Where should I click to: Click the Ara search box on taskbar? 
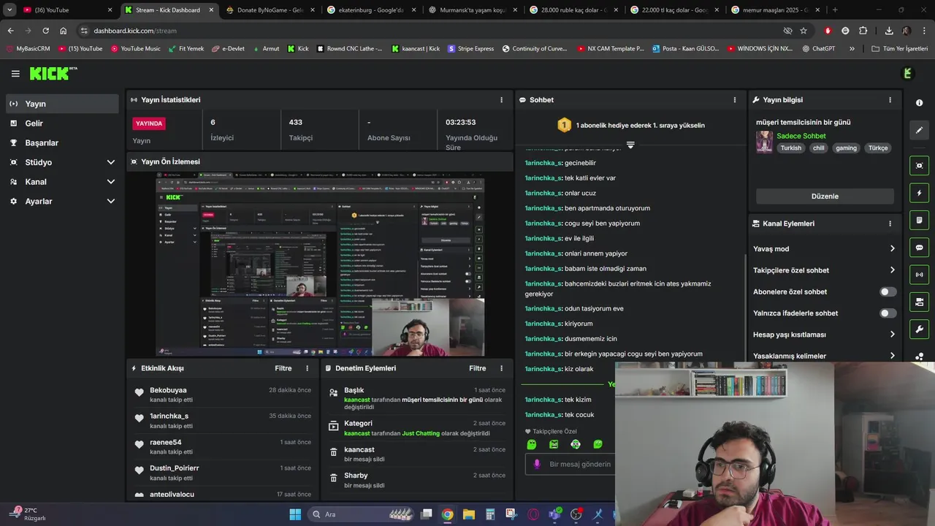point(362,514)
